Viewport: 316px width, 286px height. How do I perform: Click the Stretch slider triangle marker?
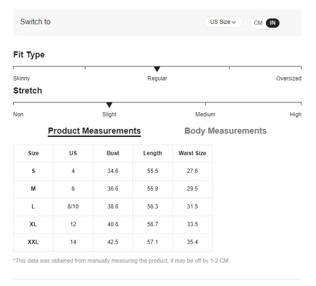point(109,105)
